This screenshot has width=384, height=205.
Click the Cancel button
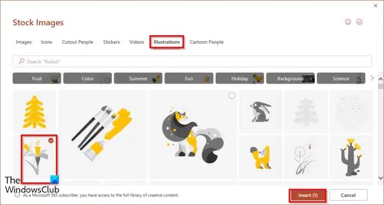pos(348,195)
